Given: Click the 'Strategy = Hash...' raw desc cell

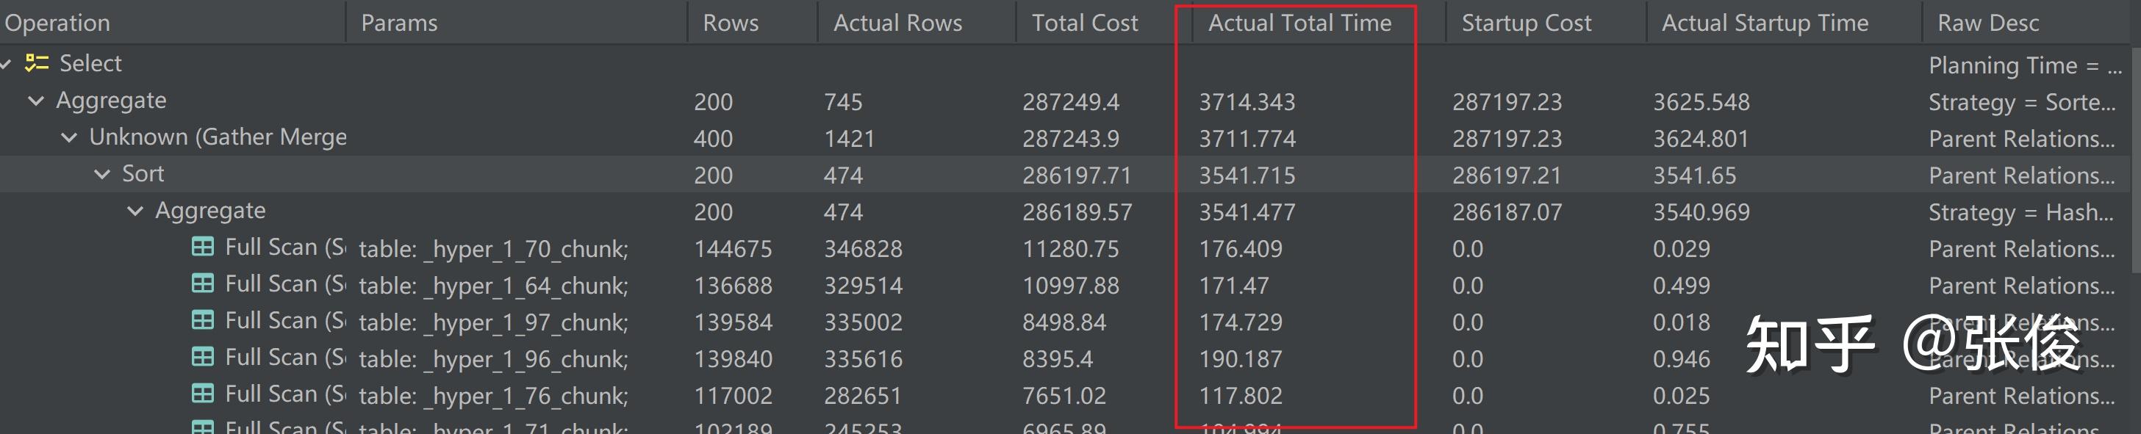Looking at the screenshot, I should [x=2020, y=211].
